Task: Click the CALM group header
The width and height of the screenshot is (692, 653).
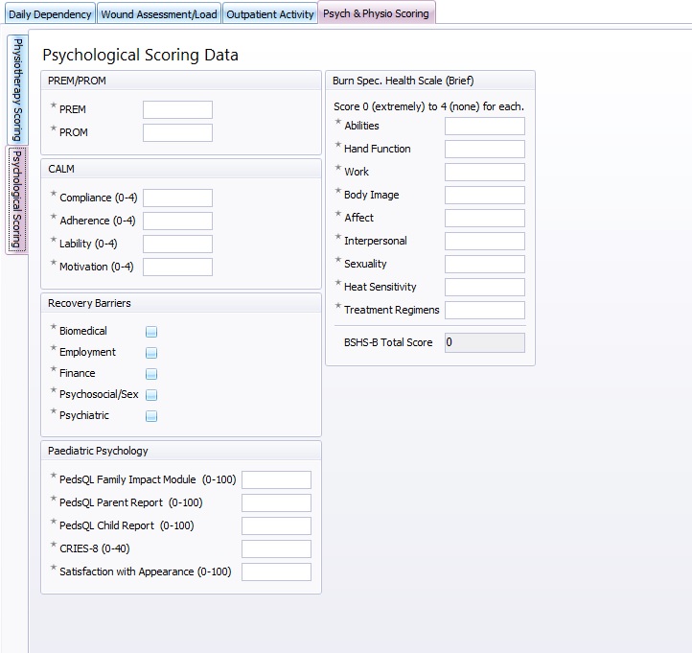Action: (181, 169)
